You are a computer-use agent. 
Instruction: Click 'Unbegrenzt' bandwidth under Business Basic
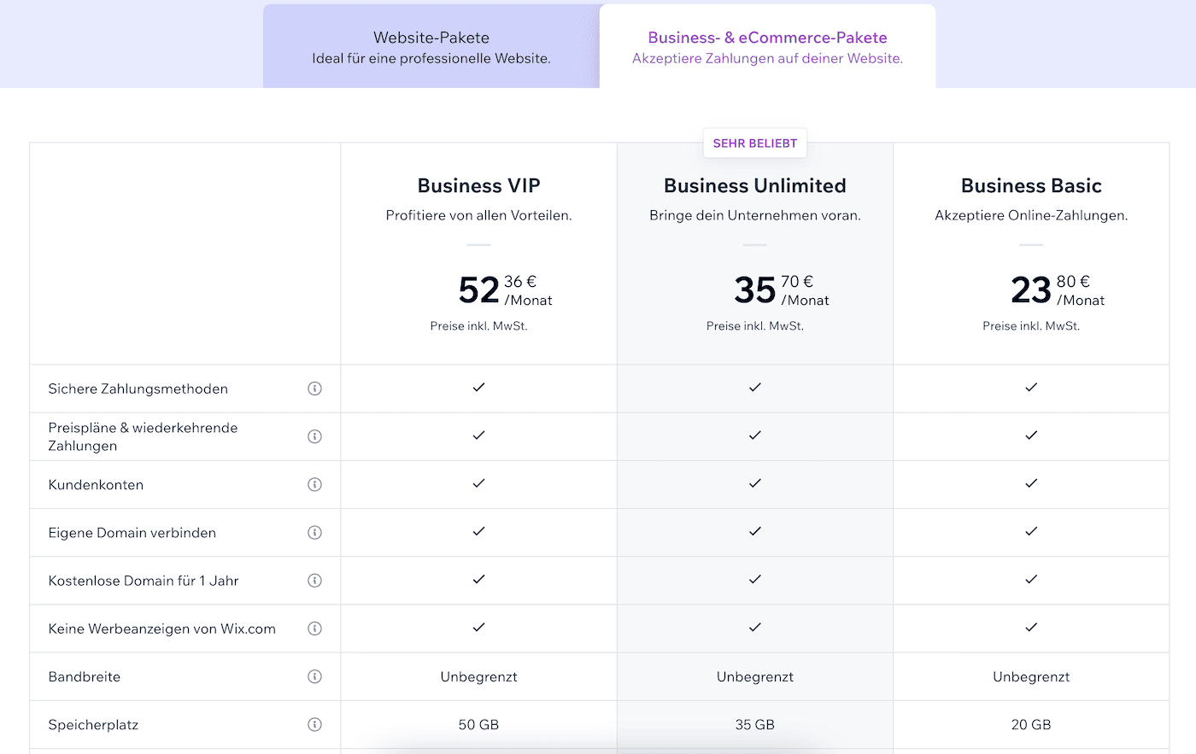[x=1031, y=676]
